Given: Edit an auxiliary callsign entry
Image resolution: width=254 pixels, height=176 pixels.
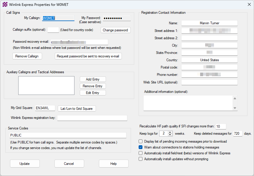Looking at the screenshot, I should coord(93,93).
